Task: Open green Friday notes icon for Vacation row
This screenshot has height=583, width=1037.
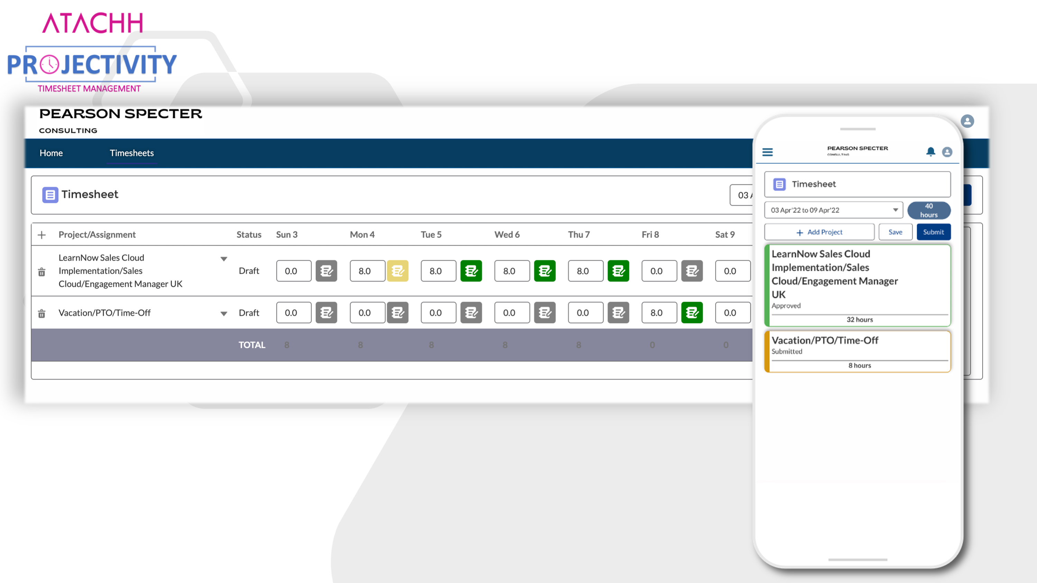Action: [x=692, y=313]
